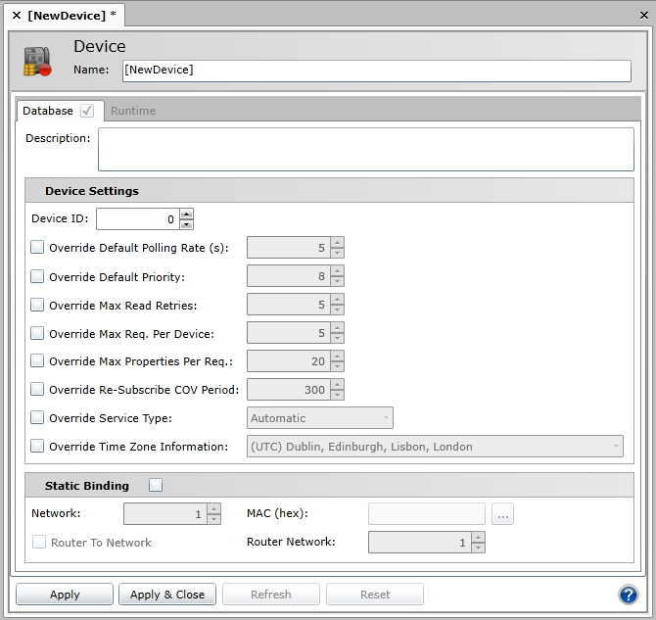
Task: Select the Database tab
Action: pos(48,111)
